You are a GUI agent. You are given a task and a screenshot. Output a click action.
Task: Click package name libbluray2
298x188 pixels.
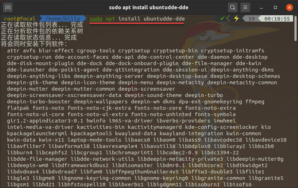pos(230,146)
